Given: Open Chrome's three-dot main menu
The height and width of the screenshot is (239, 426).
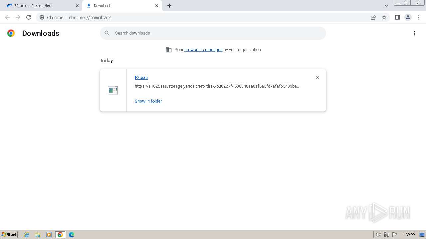Looking at the screenshot, I should tap(419, 17).
